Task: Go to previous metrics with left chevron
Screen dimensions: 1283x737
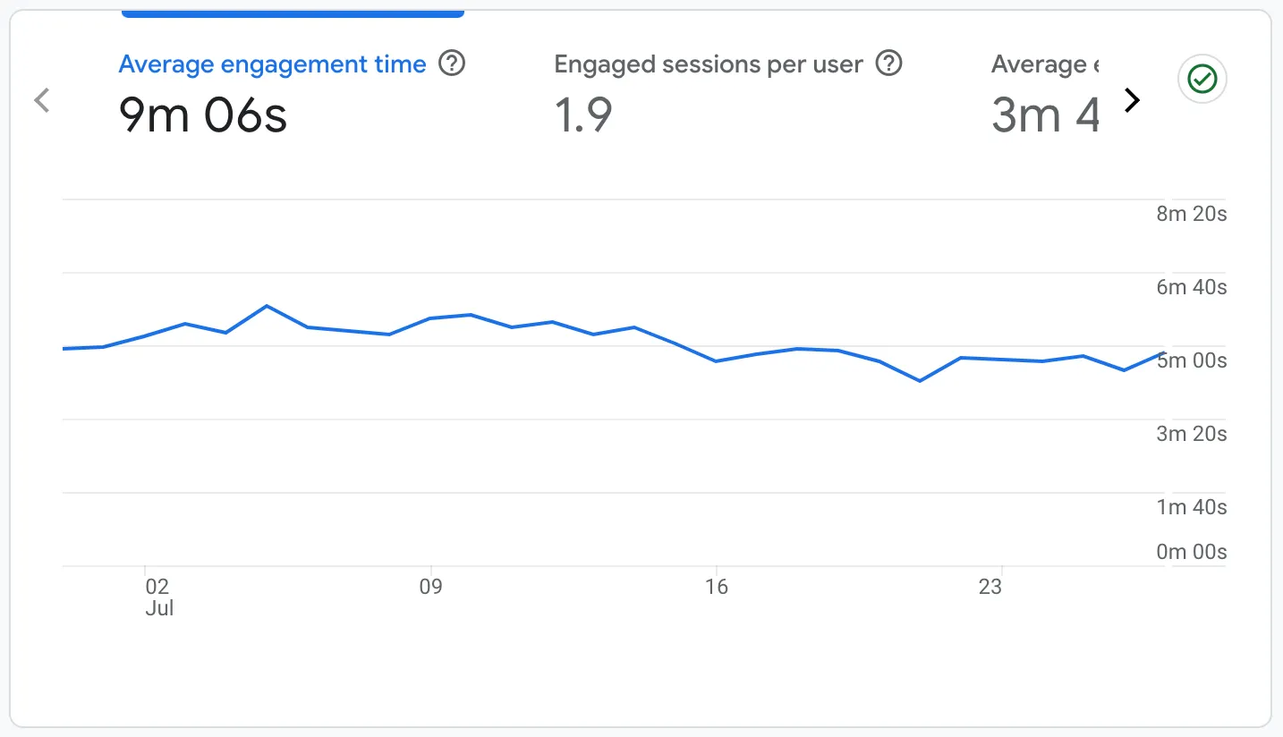Action: tap(41, 100)
